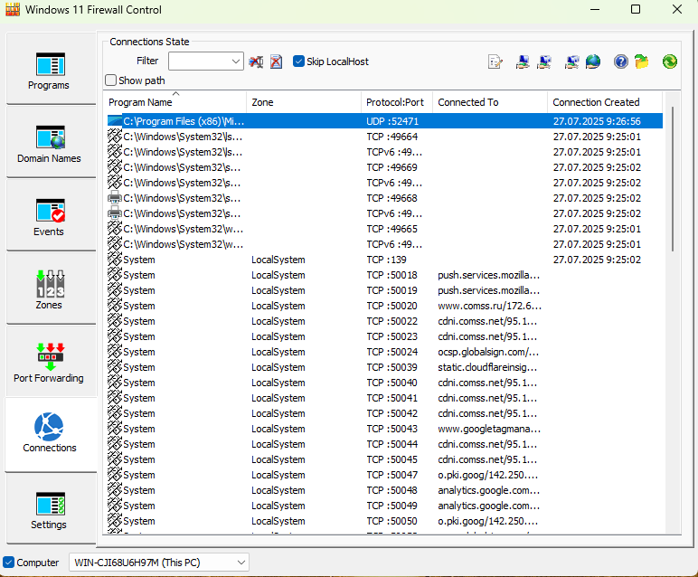This screenshot has width=698, height=577.
Task: Go to the Events section
Action: [x=49, y=216]
